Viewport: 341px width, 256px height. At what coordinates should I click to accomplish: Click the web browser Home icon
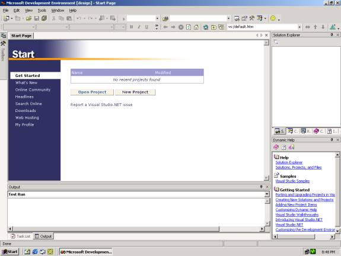(196, 27)
